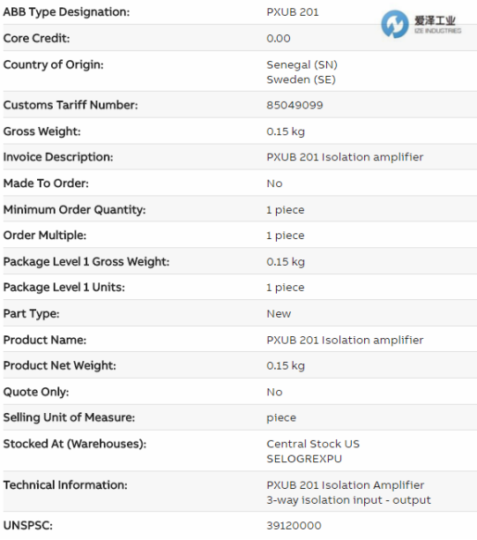Click the Sweden (SE) origin entry
Screen dimensions: 477x540
click(x=301, y=79)
